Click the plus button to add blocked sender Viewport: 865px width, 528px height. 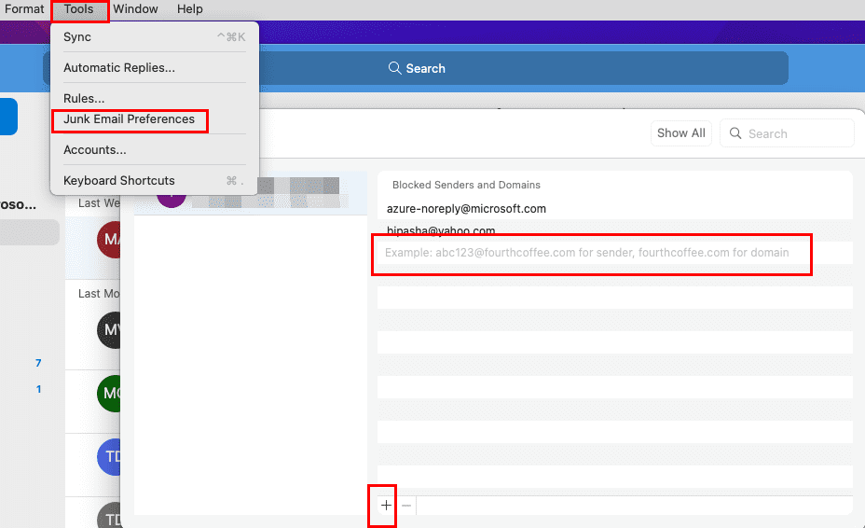point(386,506)
